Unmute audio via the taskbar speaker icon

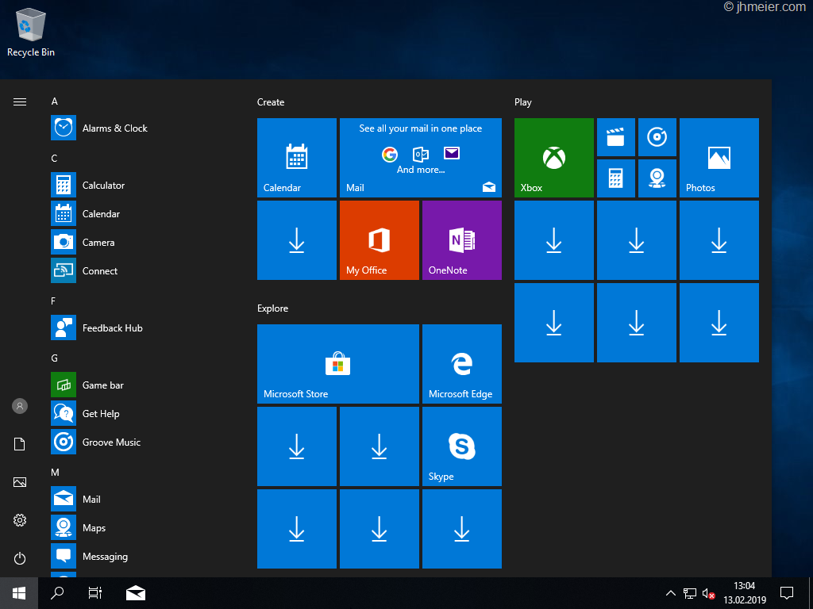point(707,593)
